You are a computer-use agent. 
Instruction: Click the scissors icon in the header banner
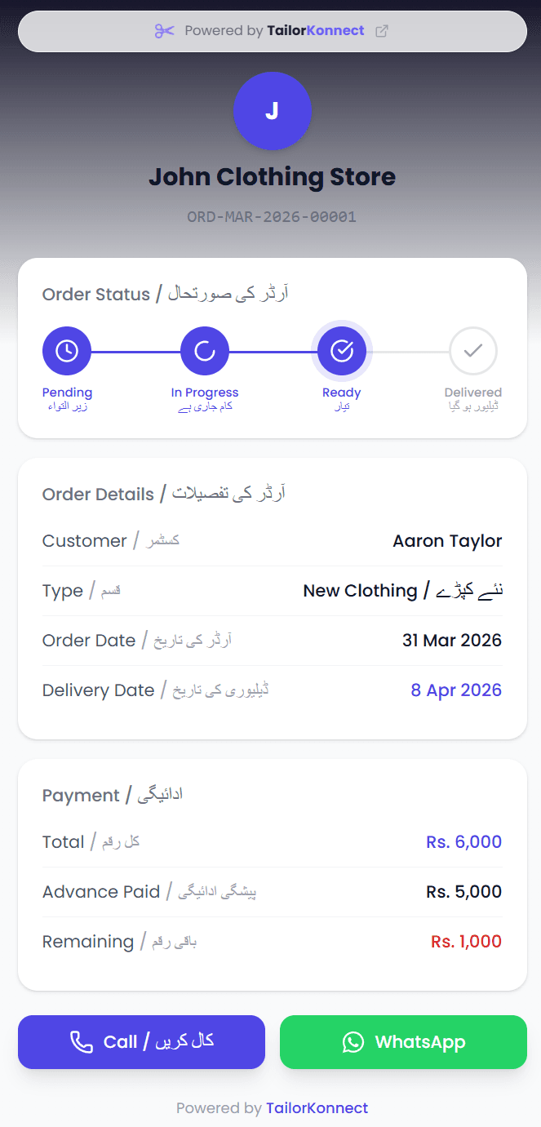point(164,30)
